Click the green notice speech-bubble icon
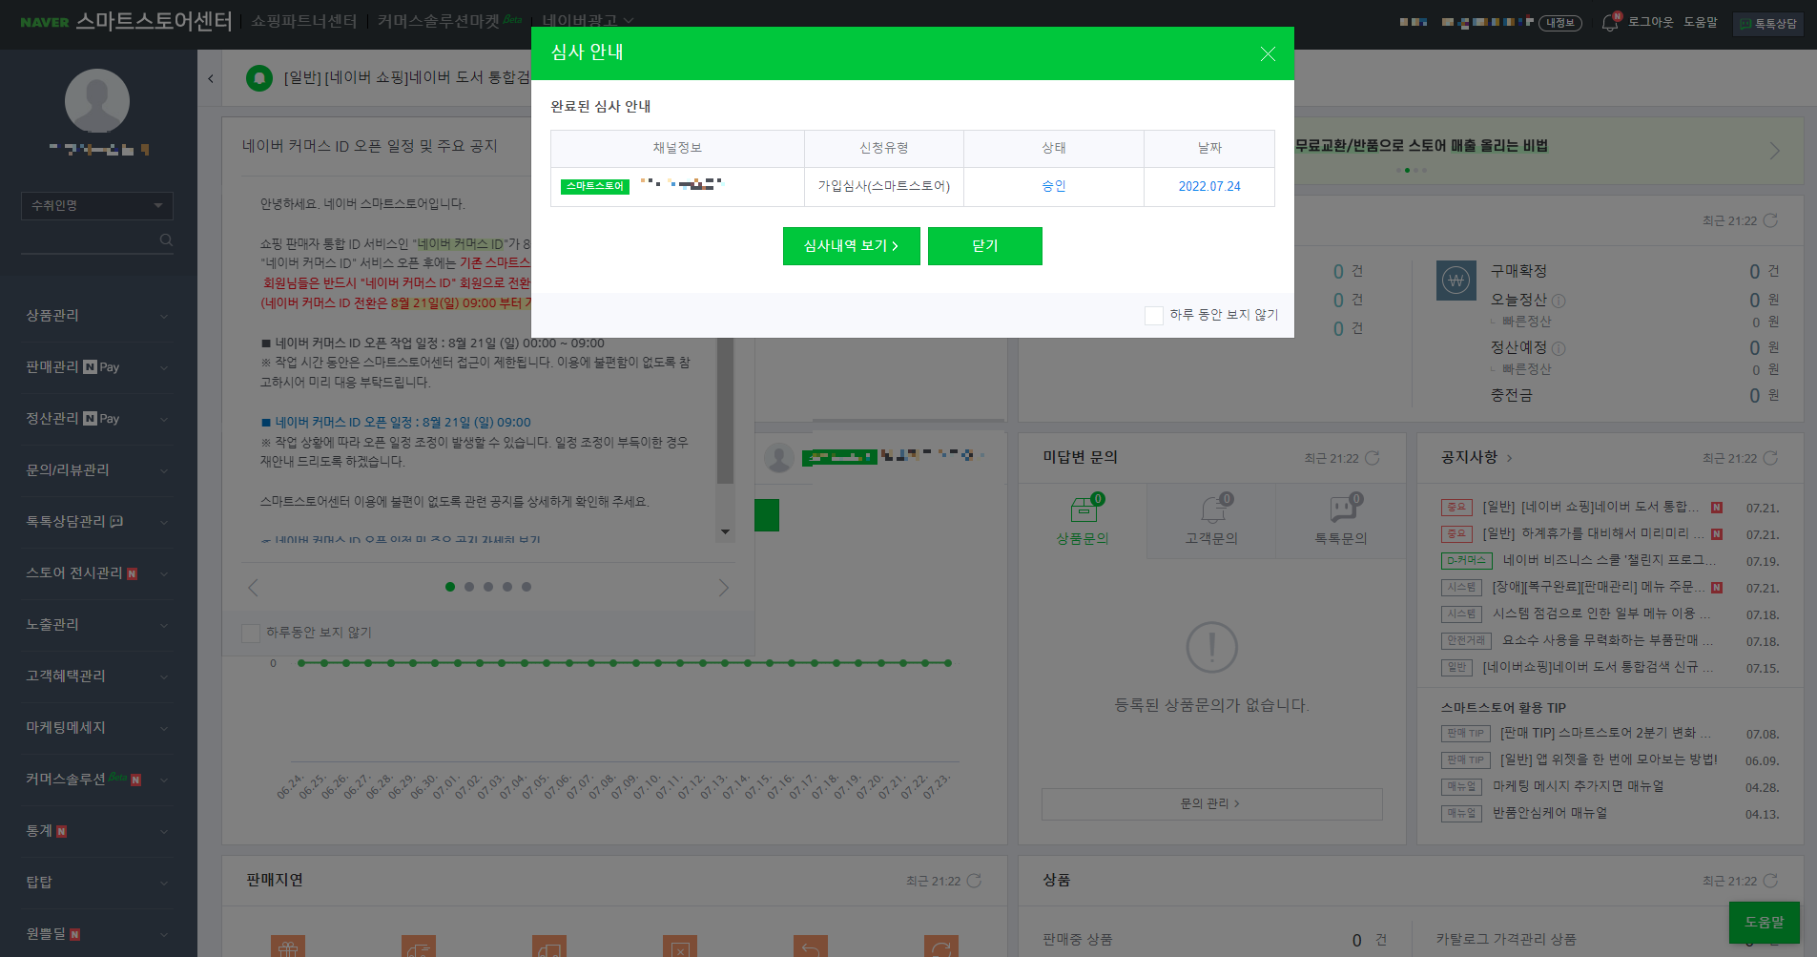1817x957 pixels. pos(259,78)
